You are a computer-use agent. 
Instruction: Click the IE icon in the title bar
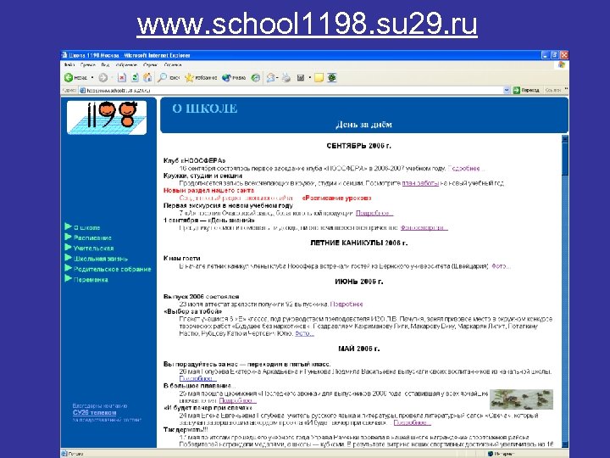[64, 55]
